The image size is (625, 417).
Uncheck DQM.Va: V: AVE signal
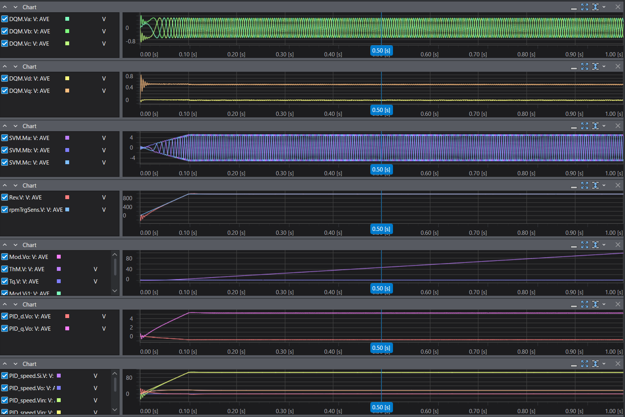[x=5, y=19]
